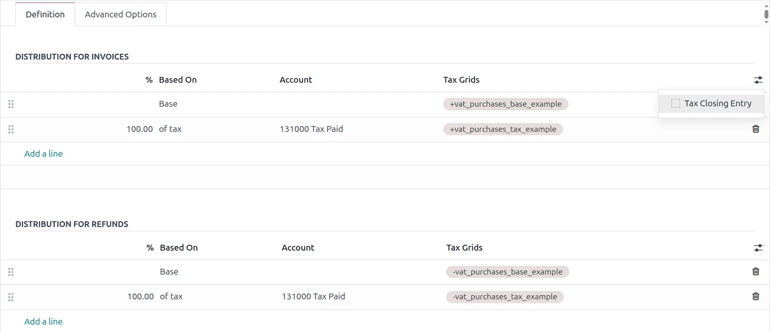Add a line to refunds distribution
770x332 pixels.
[x=43, y=322]
